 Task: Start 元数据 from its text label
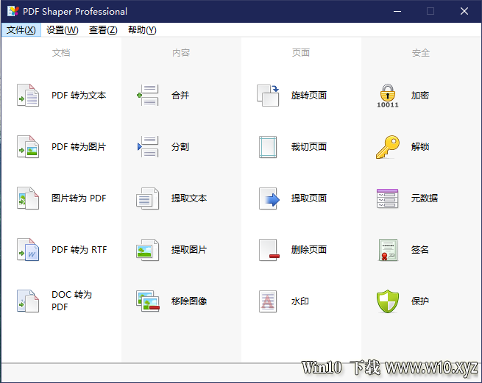[425, 198]
